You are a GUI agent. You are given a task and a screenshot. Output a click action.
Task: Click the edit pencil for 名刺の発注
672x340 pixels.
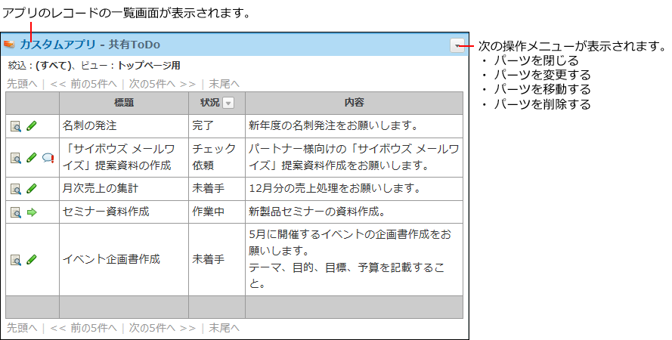point(32,126)
